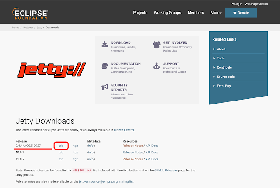Click the Related Links heading

click(224, 39)
